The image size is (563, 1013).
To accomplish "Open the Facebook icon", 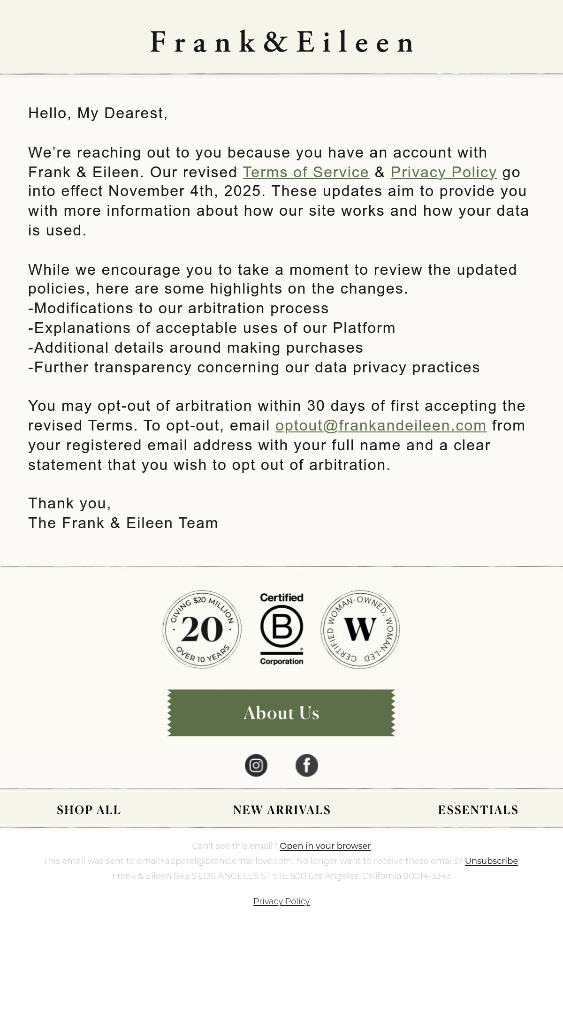I will [307, 765].
